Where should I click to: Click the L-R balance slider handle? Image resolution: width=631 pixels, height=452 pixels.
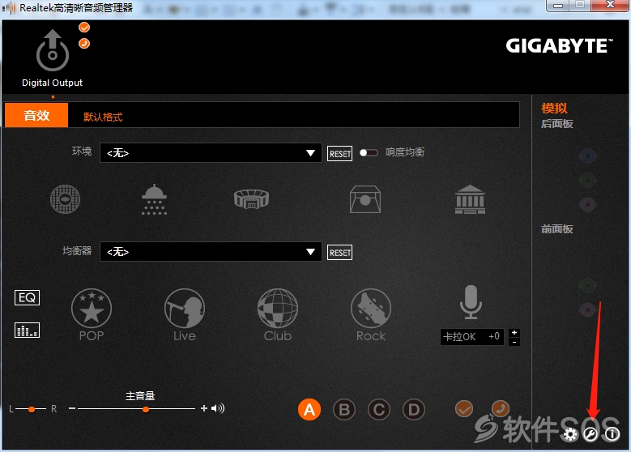tap(32, 409)
